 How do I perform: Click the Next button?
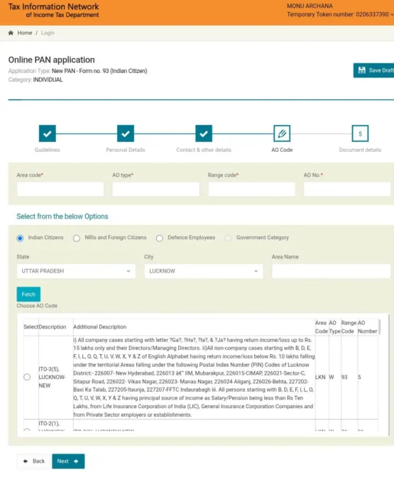click(x=68, y=461)
